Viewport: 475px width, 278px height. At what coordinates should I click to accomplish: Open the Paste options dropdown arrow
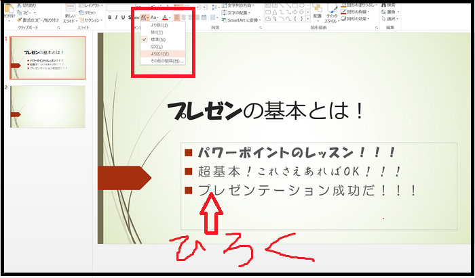pyautogui.click(x=9, y=21)
